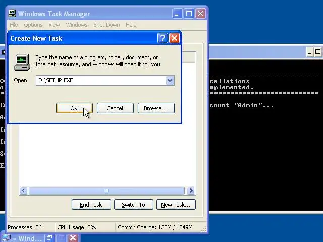The width and height of the screenshot is (323, 242).
Task: Click the Commit Charge status text
Action: (x=155, y=227)
